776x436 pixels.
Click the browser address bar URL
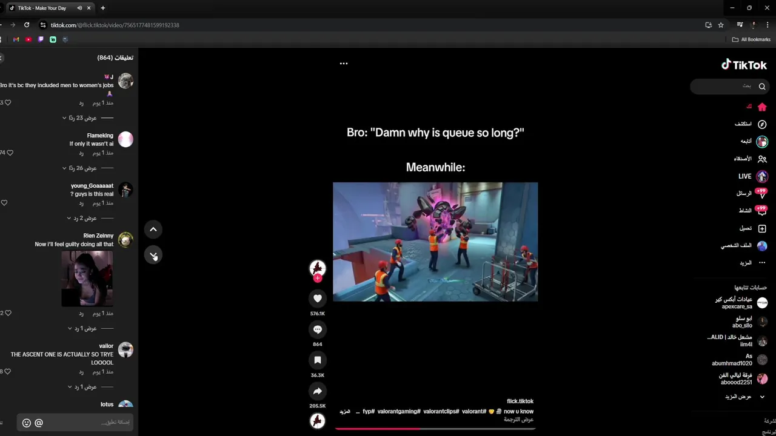(x=115, y=25)
